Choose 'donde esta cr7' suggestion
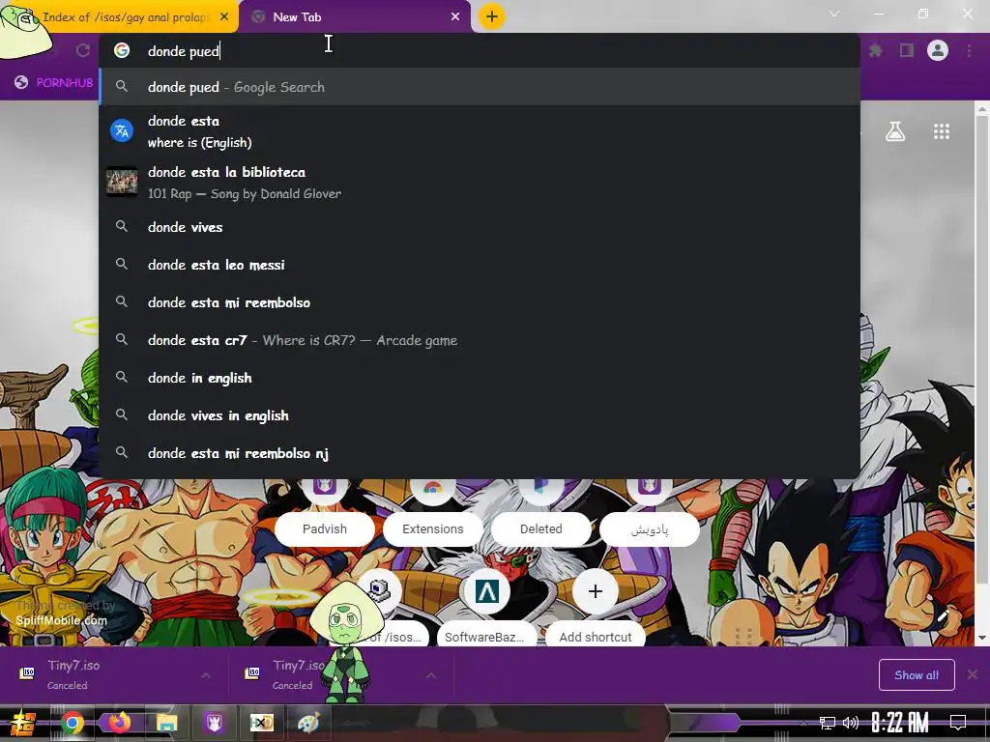The image size is (990, 742). click(480, 341)
